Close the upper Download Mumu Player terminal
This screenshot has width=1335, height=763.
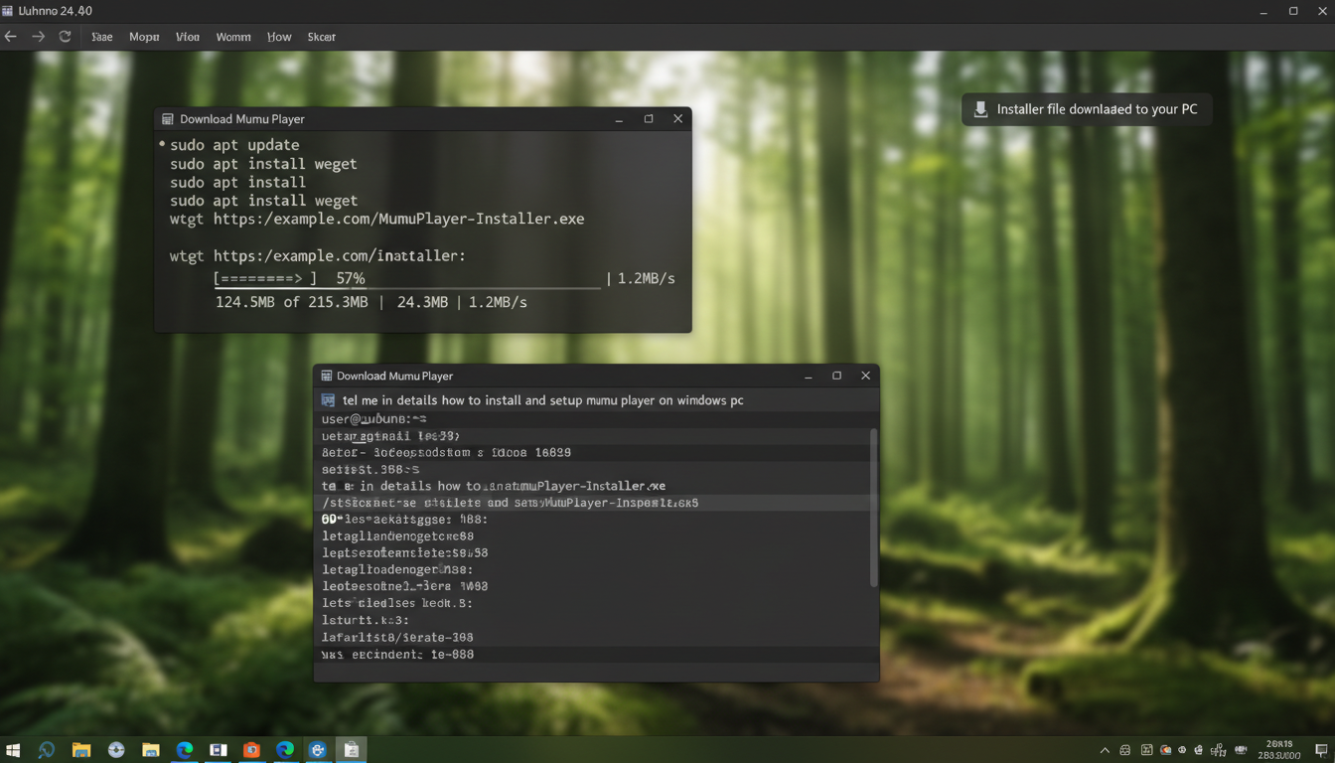coord(677,119)
